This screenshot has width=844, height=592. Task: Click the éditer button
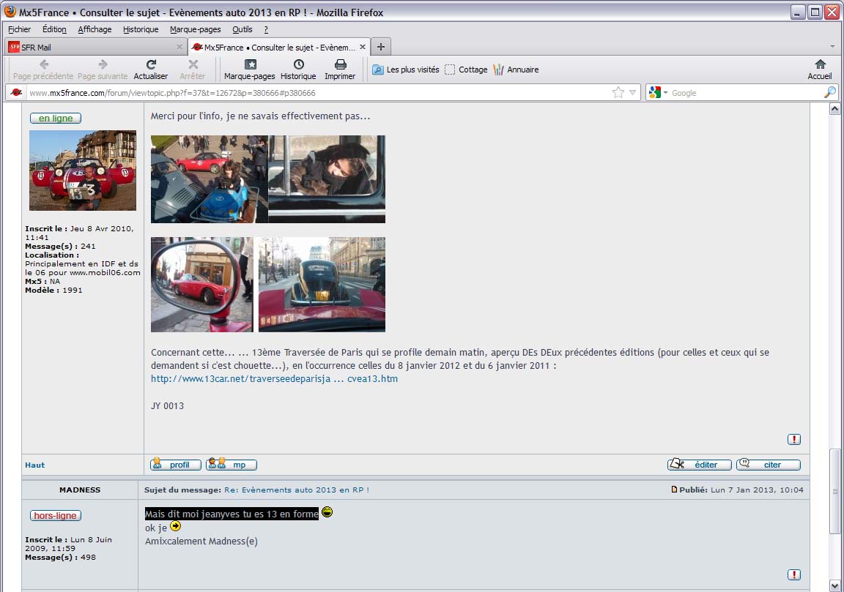[700, 465]
